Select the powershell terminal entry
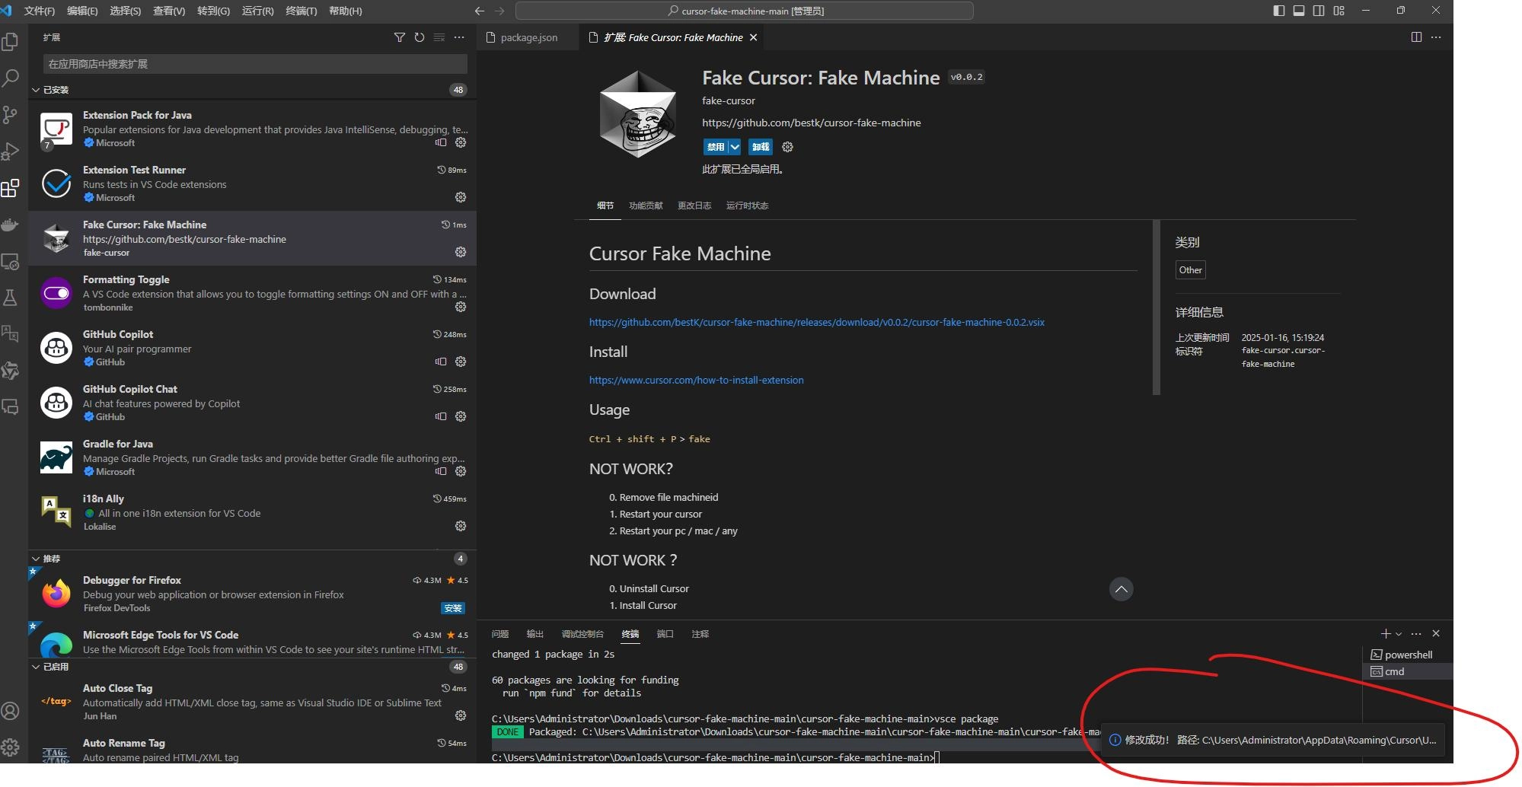 tap(1408, 655)
